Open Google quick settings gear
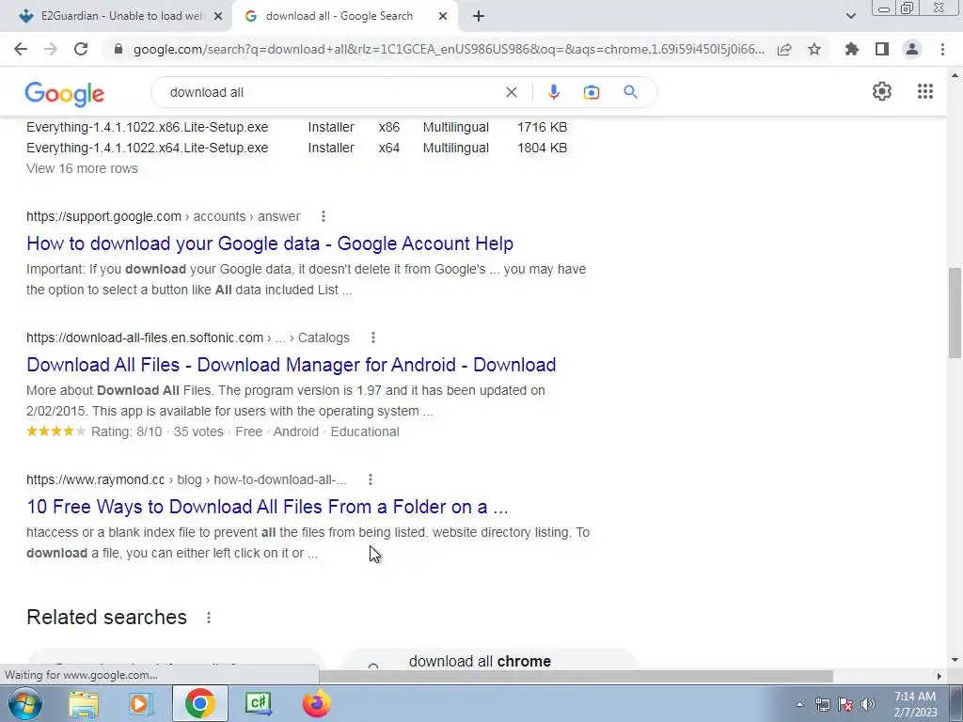The image size is (963, 722). click(x=882, y=91)
